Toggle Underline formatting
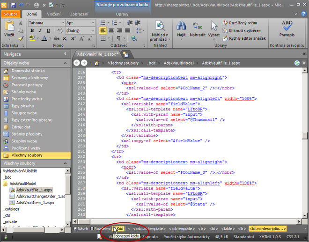 [x=48, y=30]
